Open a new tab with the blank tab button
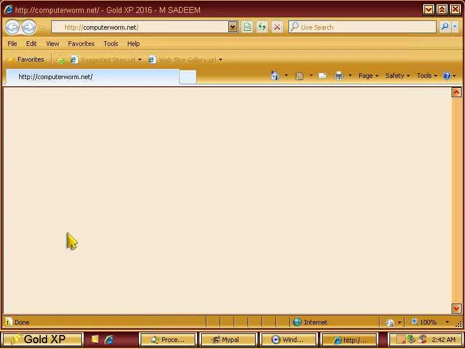 pyautogui.click(x=188, y=77)
